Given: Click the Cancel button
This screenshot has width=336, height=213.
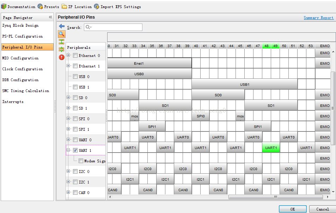Looking at the screenshot, I should [x=323, y=209].
